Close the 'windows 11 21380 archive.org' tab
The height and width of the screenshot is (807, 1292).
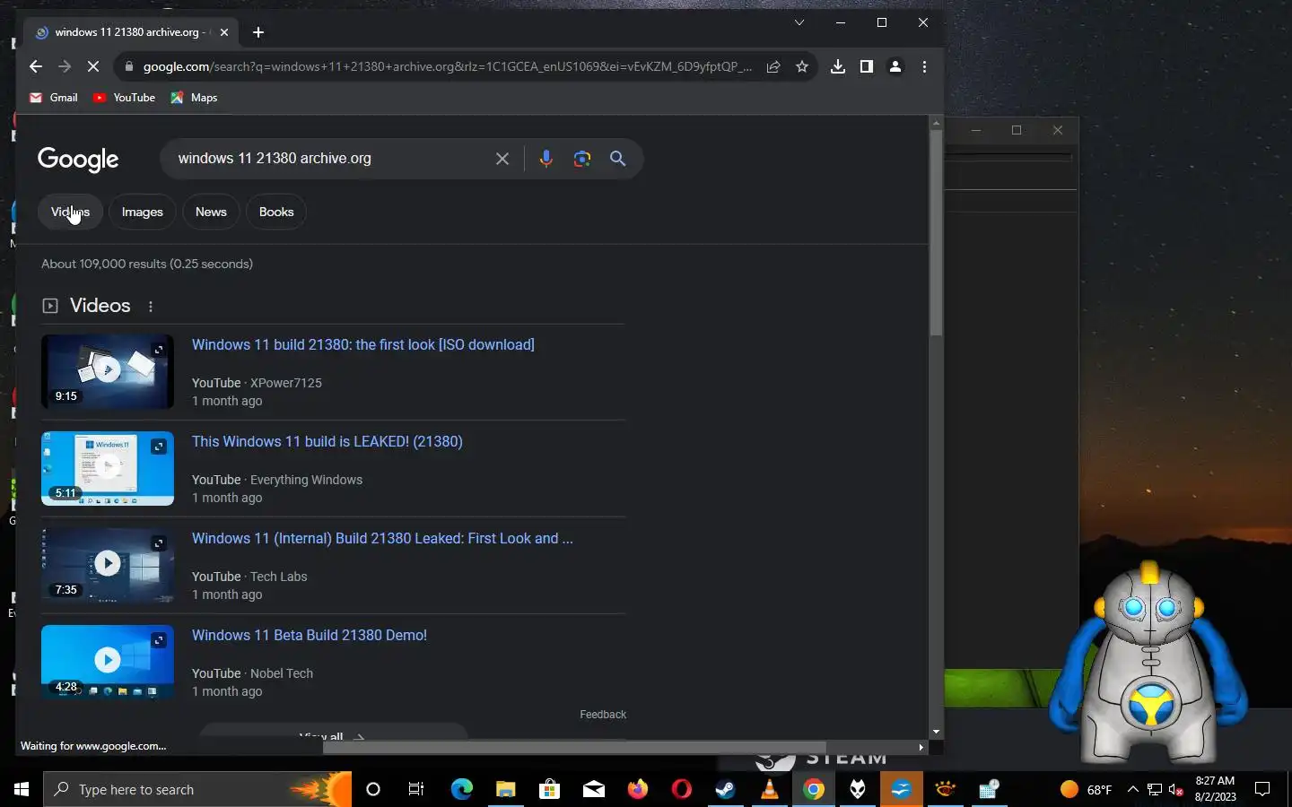coord(224,32)
